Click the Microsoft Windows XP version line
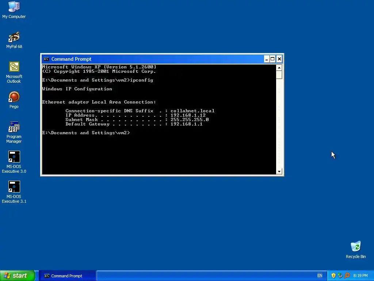Image resolution: width=374 pixels, height=281 pixels. pos(99,67)
